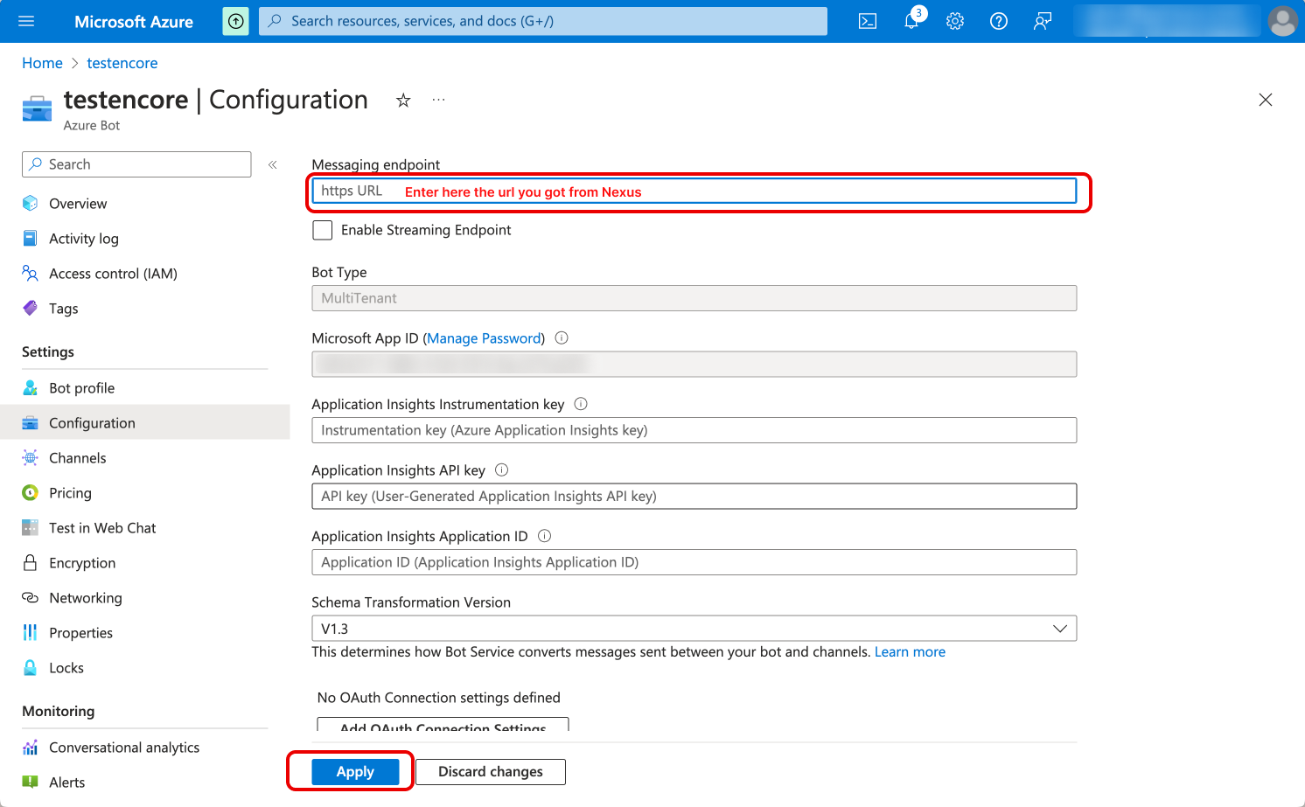
Task: Open the Locks icon in sidebar
Action: [x=31, y=667]
